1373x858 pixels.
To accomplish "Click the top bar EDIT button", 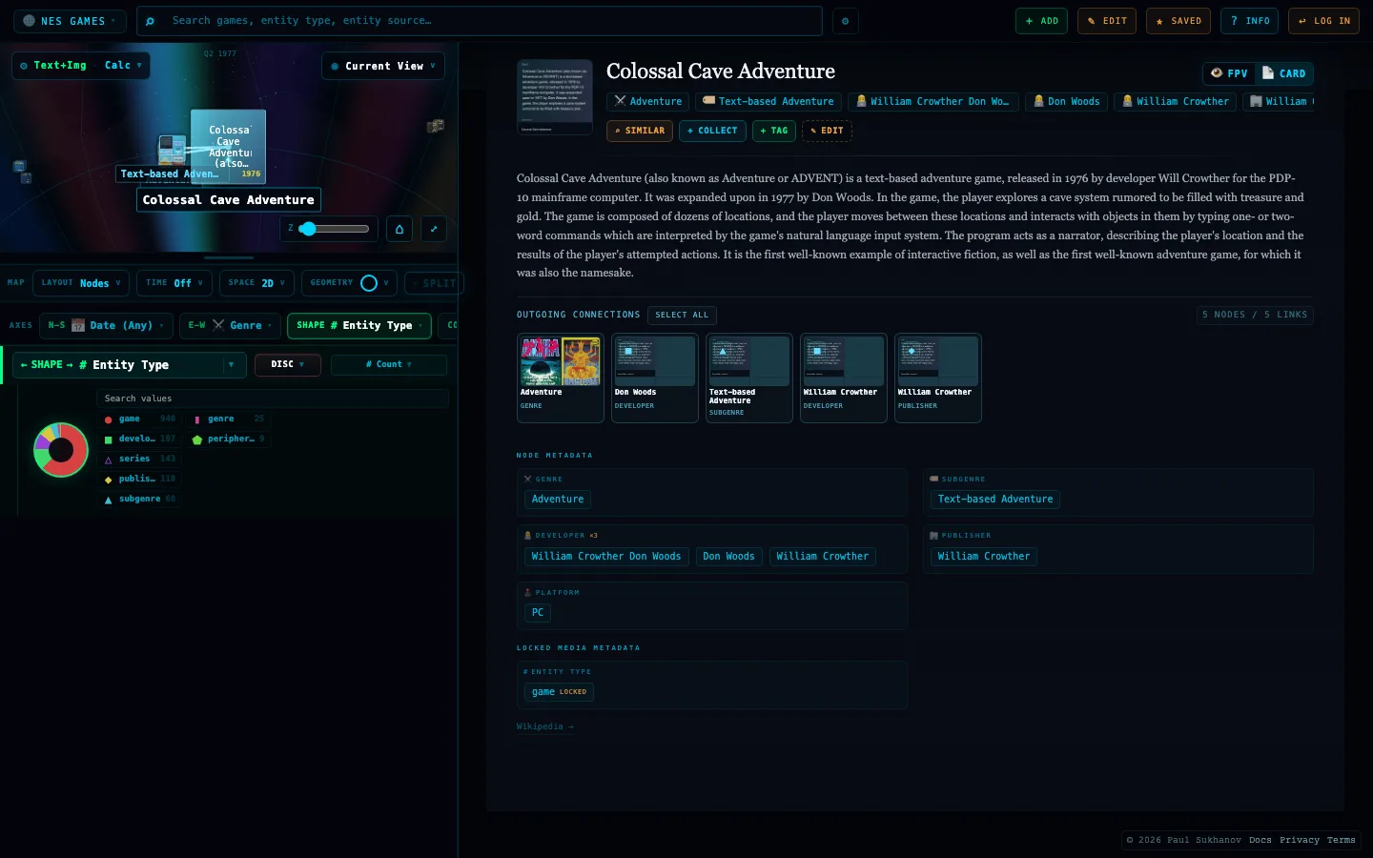I will tap(1107, 21).
